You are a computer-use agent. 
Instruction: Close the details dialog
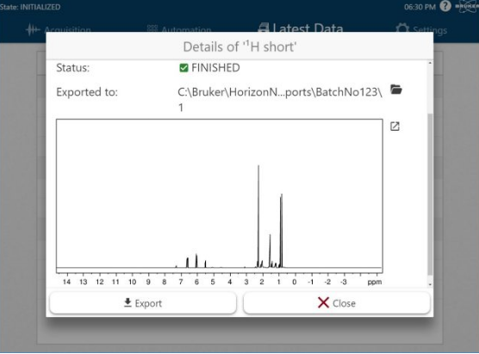(x=337, y=303)
